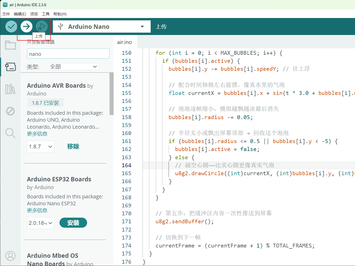Image resolution: width=355 pixels, height=266 pixels.
Task: Click the 'for (int i = 0' loop line
Action: point(219,53)
